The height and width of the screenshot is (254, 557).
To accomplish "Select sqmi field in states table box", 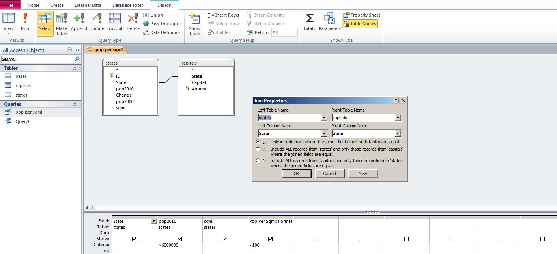I will tap(121, 108).
